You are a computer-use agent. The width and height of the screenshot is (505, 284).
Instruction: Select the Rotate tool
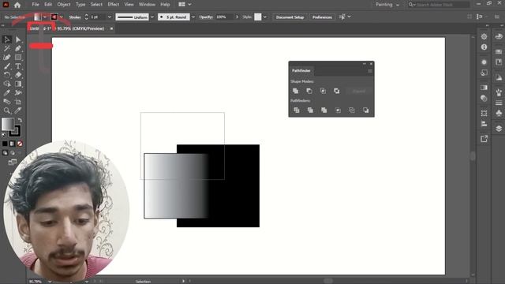[x=7, y=75]
